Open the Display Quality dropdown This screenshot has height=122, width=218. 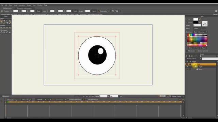[178, 96]
